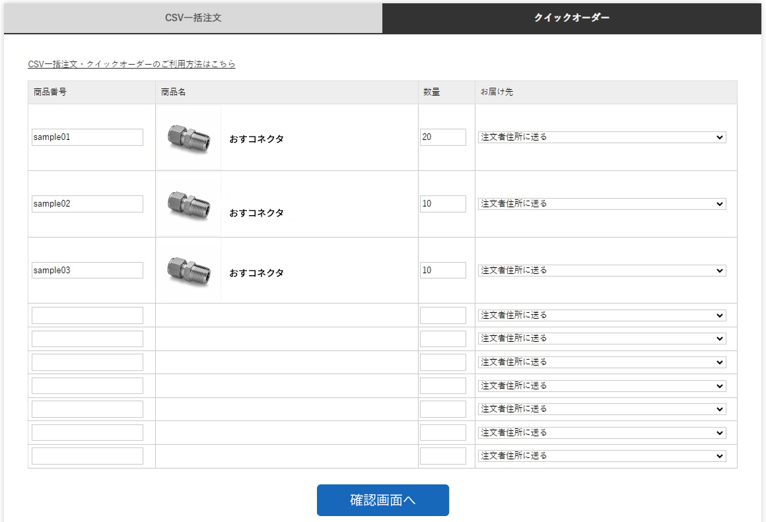Open the CSV一括注文・クイックオーダー usage guide link

131,64
